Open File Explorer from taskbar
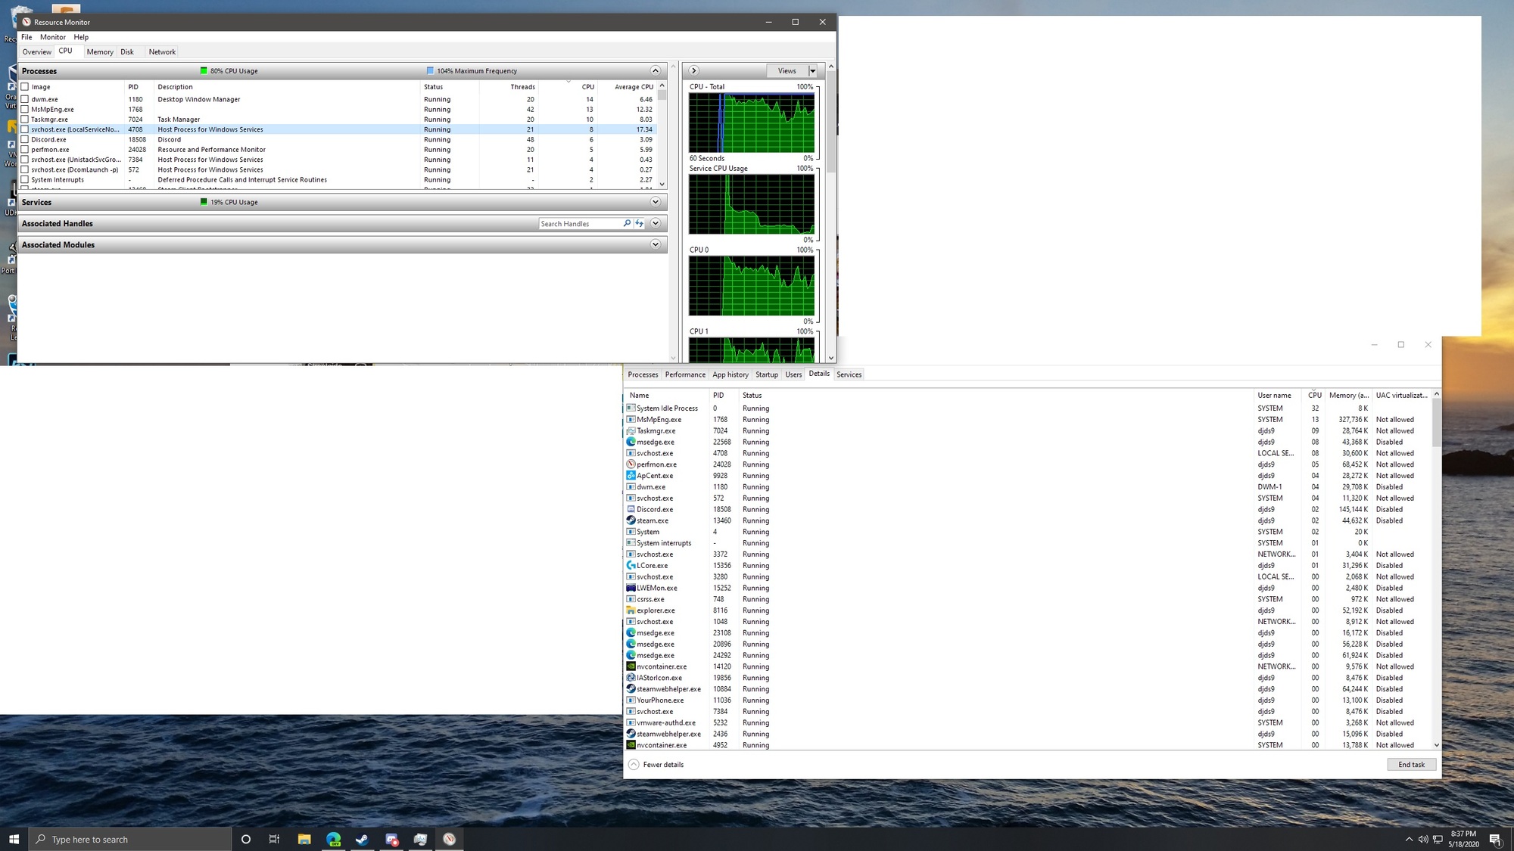1514x851 pixels. (x=304, y=839)
